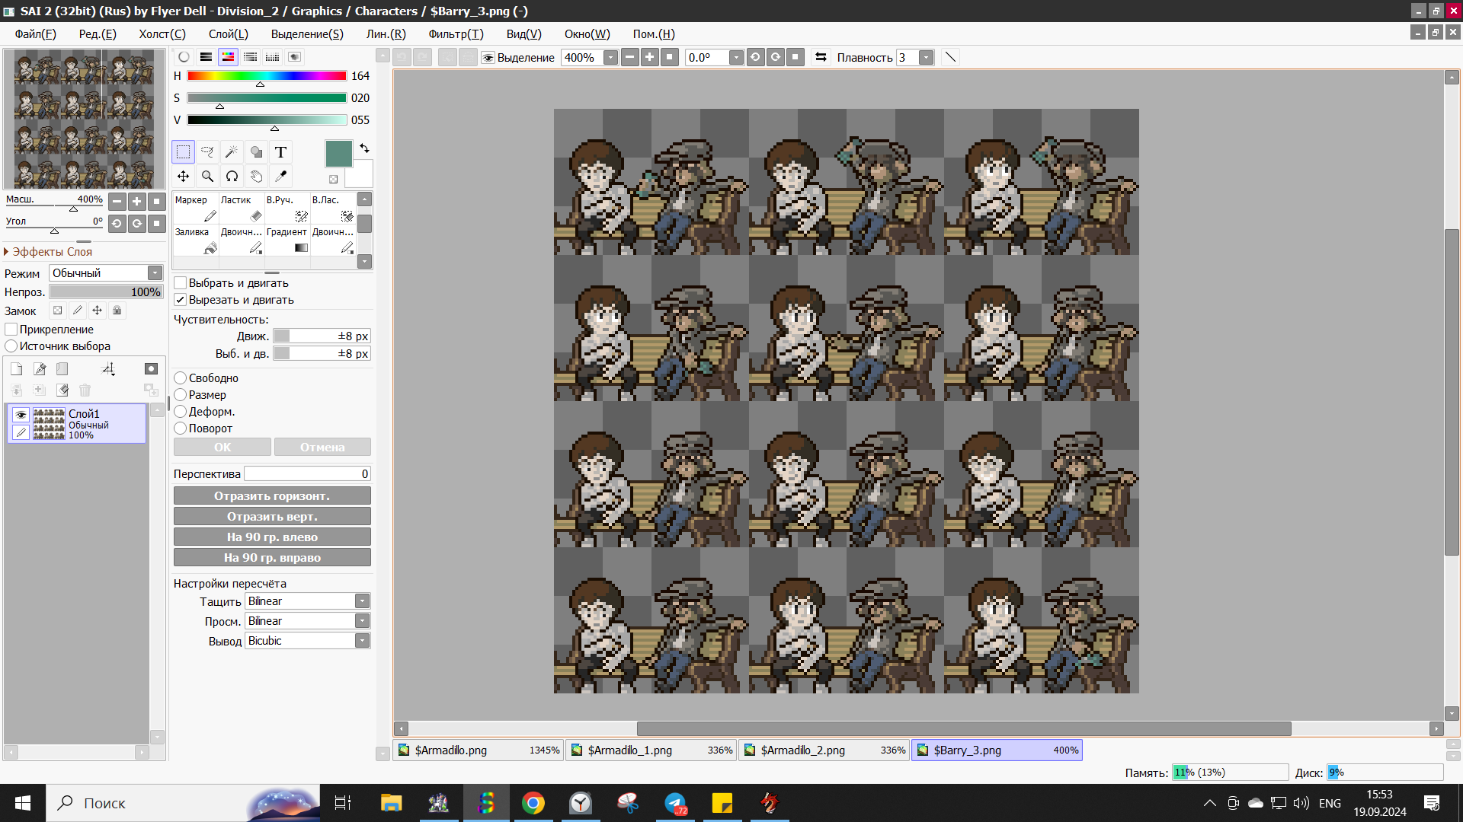Hide Слой1 using the eye icon
This screenshot has height=822, width=1463.
point(21,415)
